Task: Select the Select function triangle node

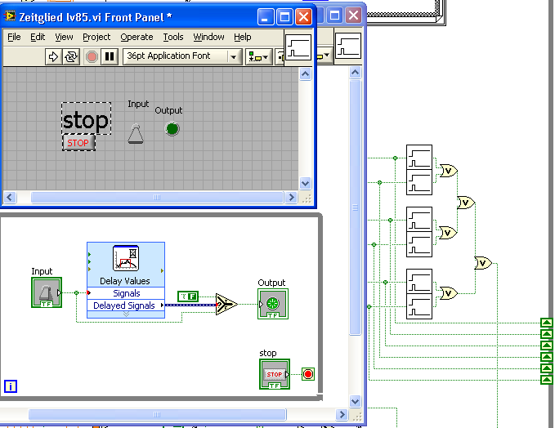Action: (226, 304)
